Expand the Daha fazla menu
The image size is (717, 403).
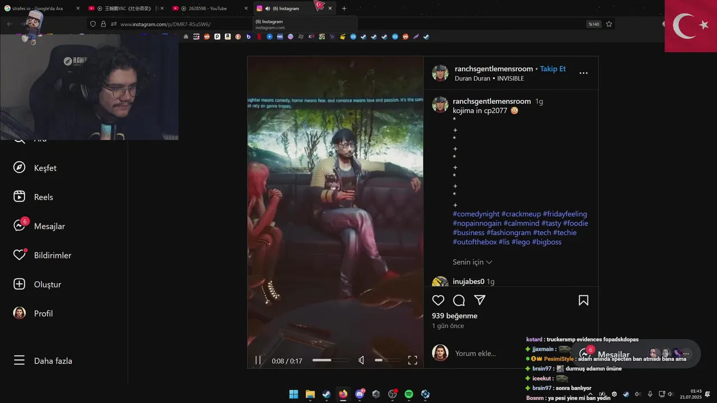43,361
